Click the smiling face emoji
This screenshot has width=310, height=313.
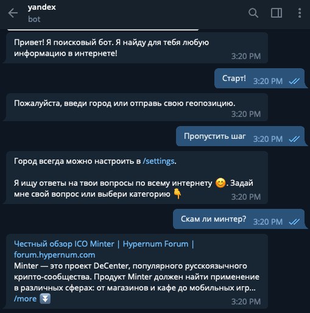(220, 183)
